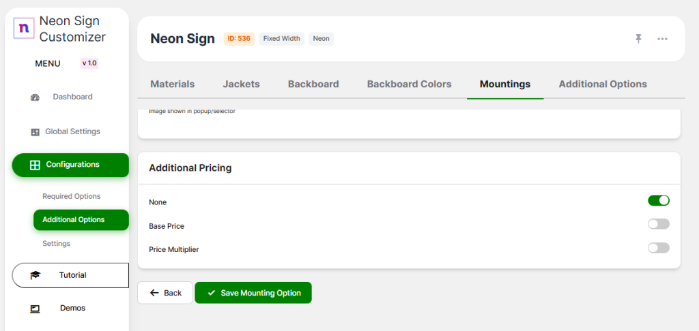Disable the None pricing toggle
699x331 pixels.
tap(659, 200)
